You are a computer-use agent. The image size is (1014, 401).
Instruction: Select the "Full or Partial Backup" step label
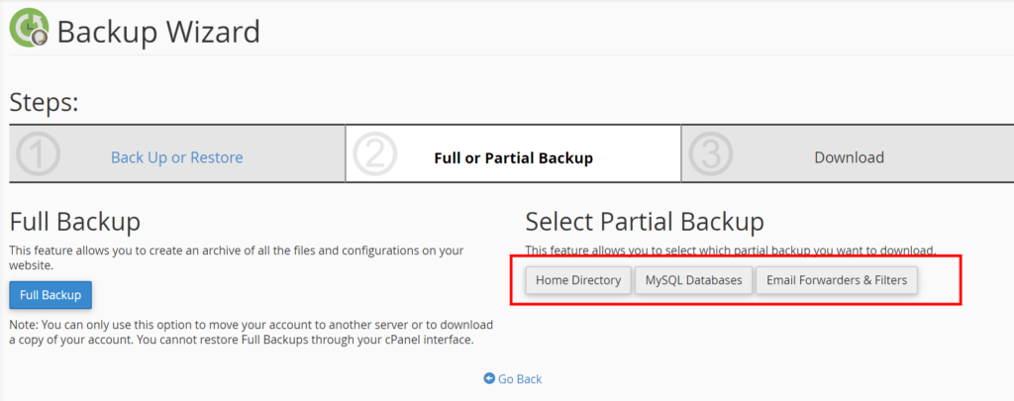(x=513, y=157)
